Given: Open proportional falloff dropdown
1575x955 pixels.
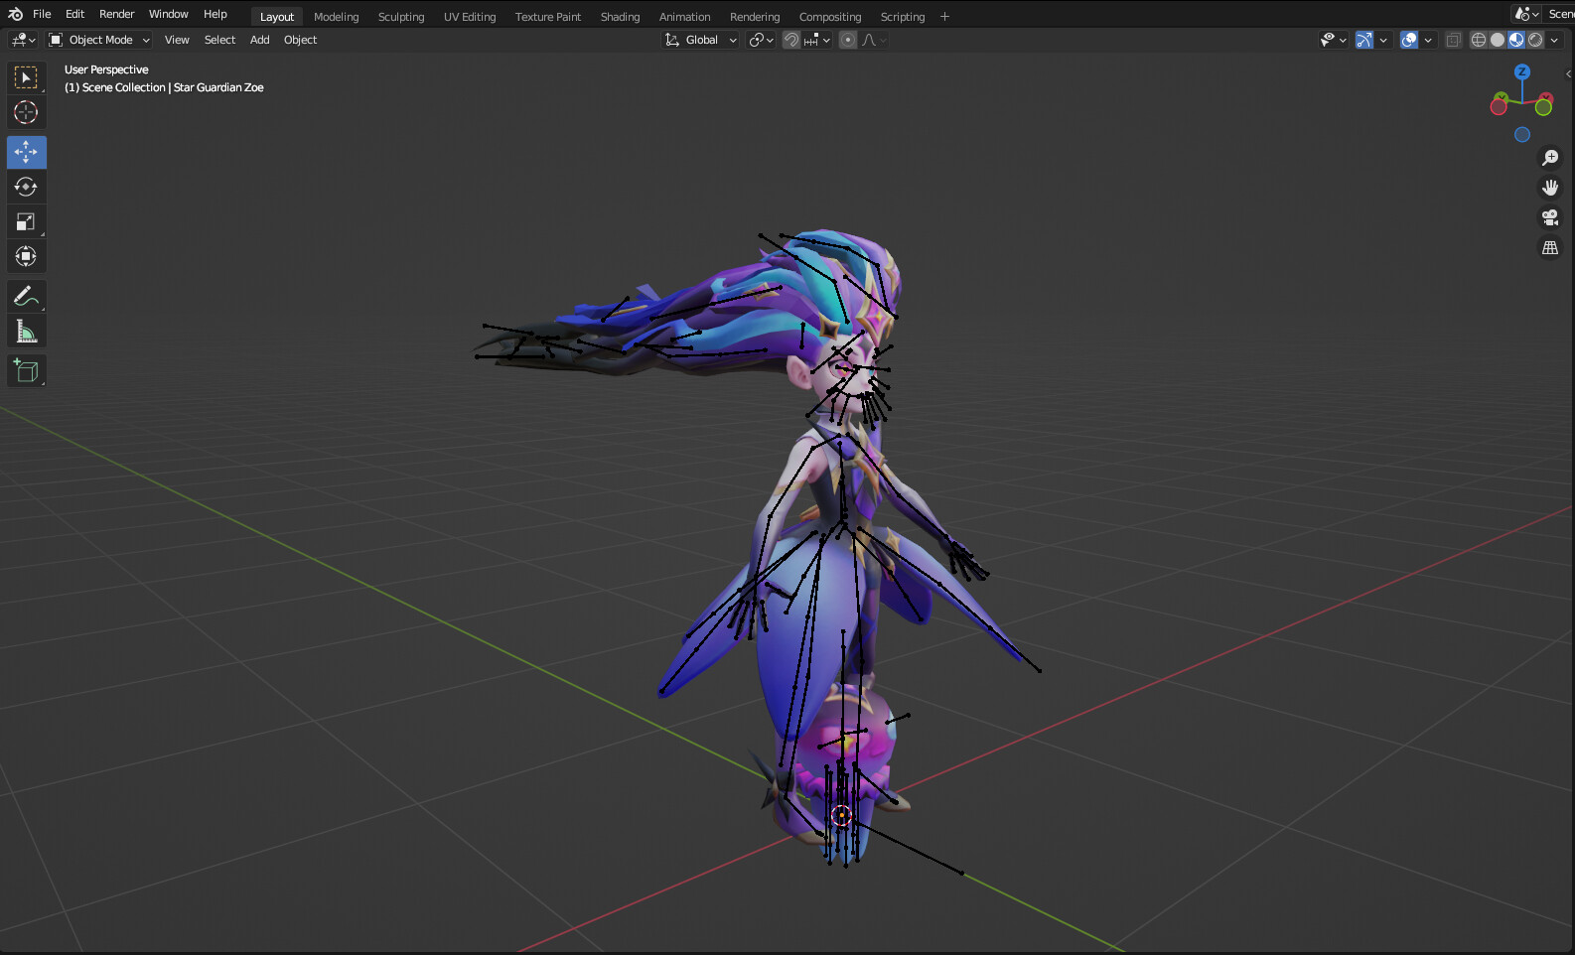Looking at the screenshot, I should 874,40.
